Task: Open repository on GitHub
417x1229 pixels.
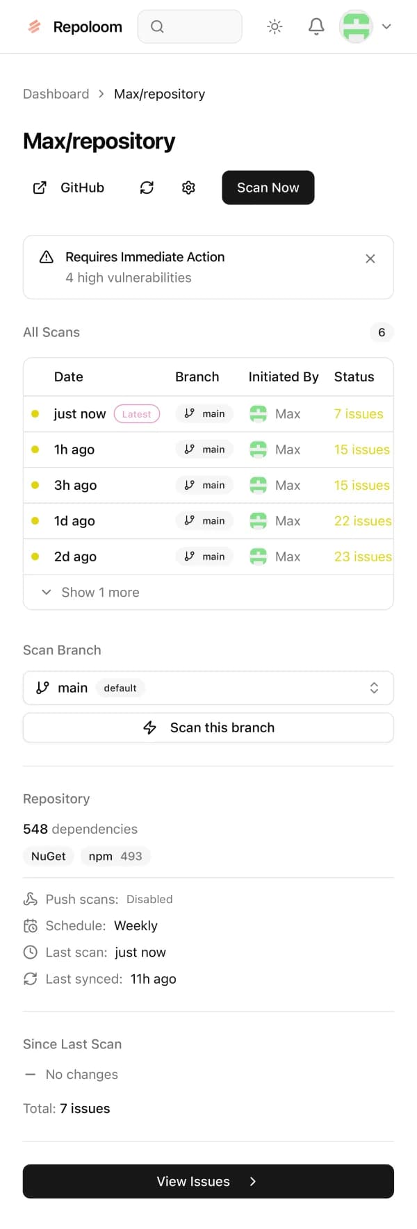Action: pos(68,188)
